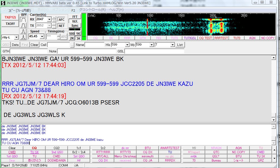Viewport: 280px width, 168px height.
Task: Click the Data button in log bar
Action: [x=15, y=45]
